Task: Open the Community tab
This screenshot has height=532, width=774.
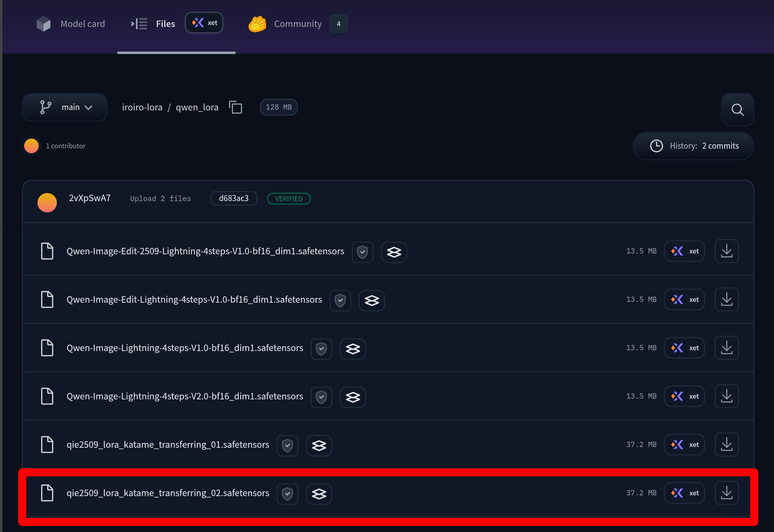Action: coord(298,24)
